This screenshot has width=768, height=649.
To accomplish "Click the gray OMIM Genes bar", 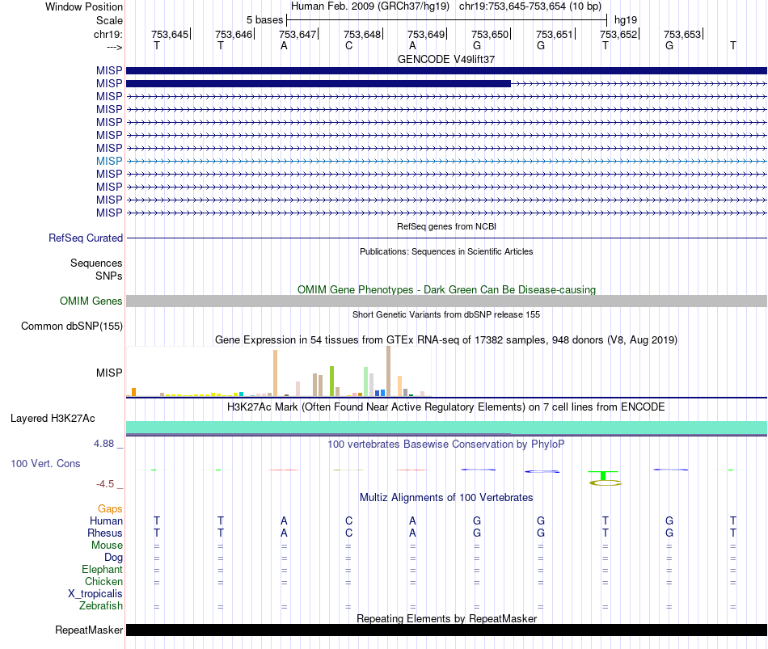I will (x=446, y=301).
